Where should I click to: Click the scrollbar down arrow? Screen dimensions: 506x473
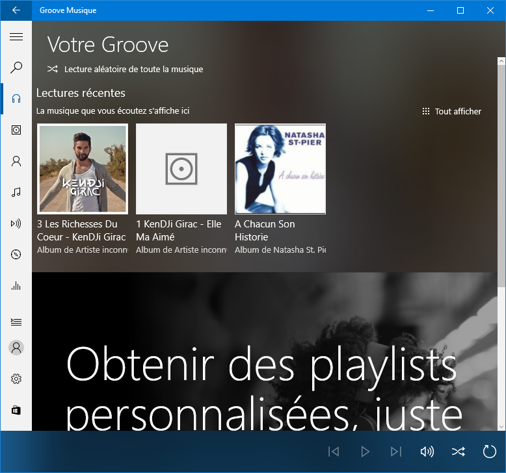[501, 427]
